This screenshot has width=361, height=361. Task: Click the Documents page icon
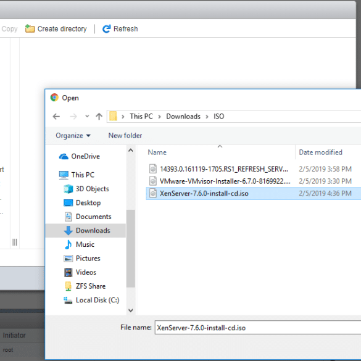click(68, 217)
